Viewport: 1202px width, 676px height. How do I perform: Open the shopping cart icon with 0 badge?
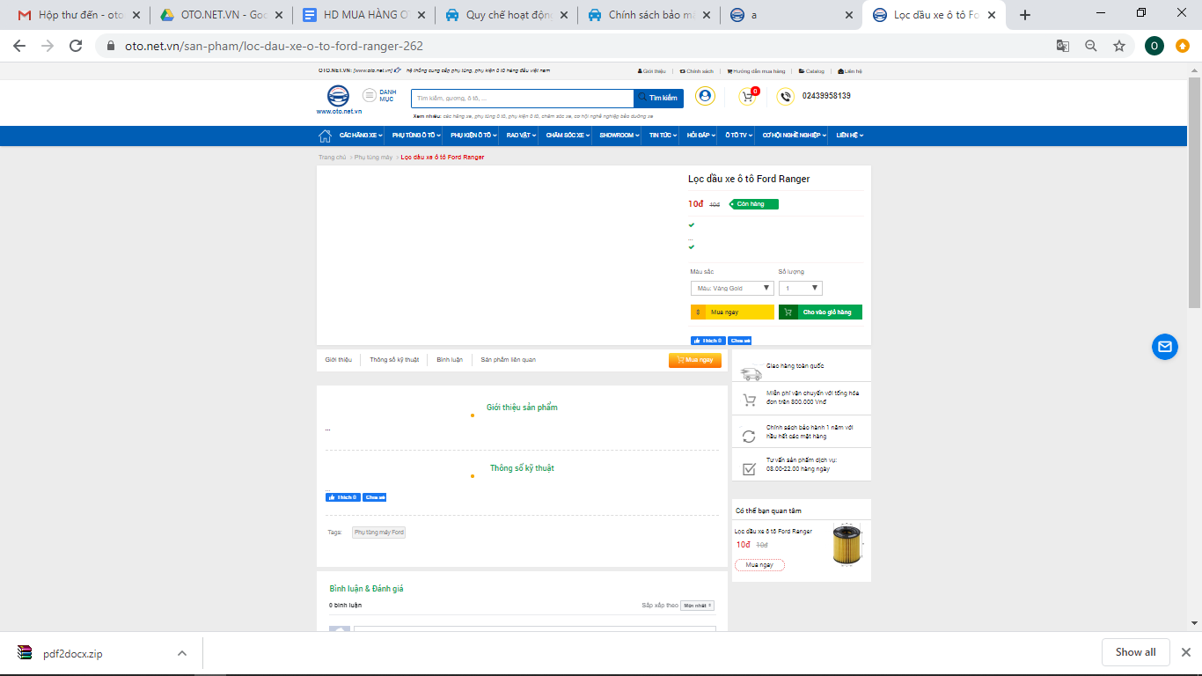[748, 97]
